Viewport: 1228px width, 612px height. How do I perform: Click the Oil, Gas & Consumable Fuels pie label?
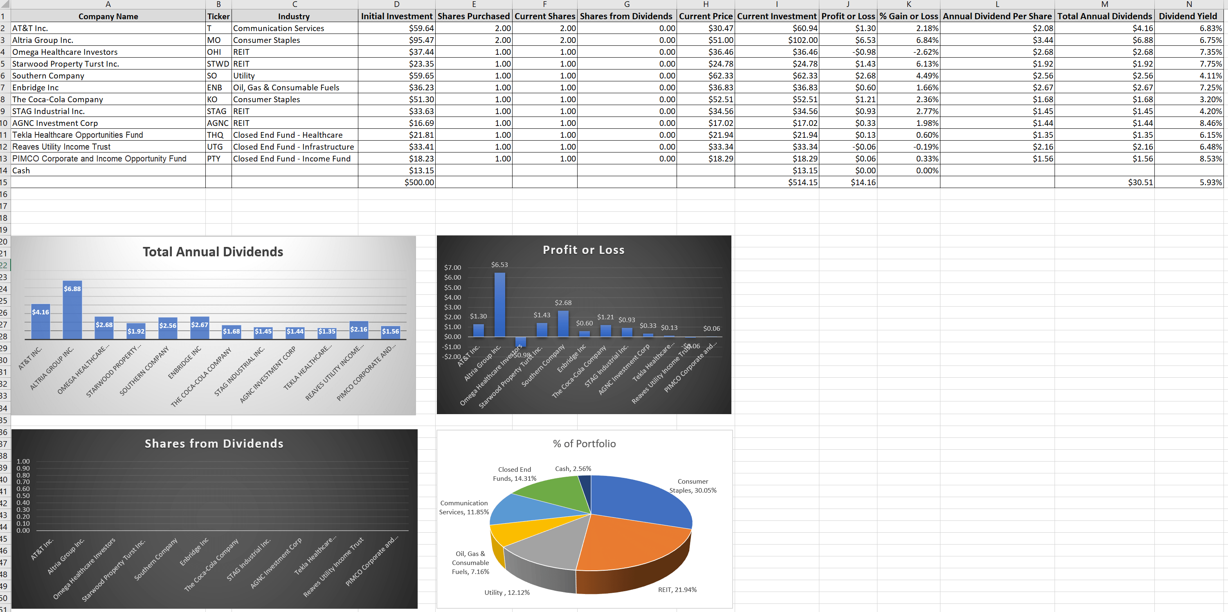pos(470,563)
